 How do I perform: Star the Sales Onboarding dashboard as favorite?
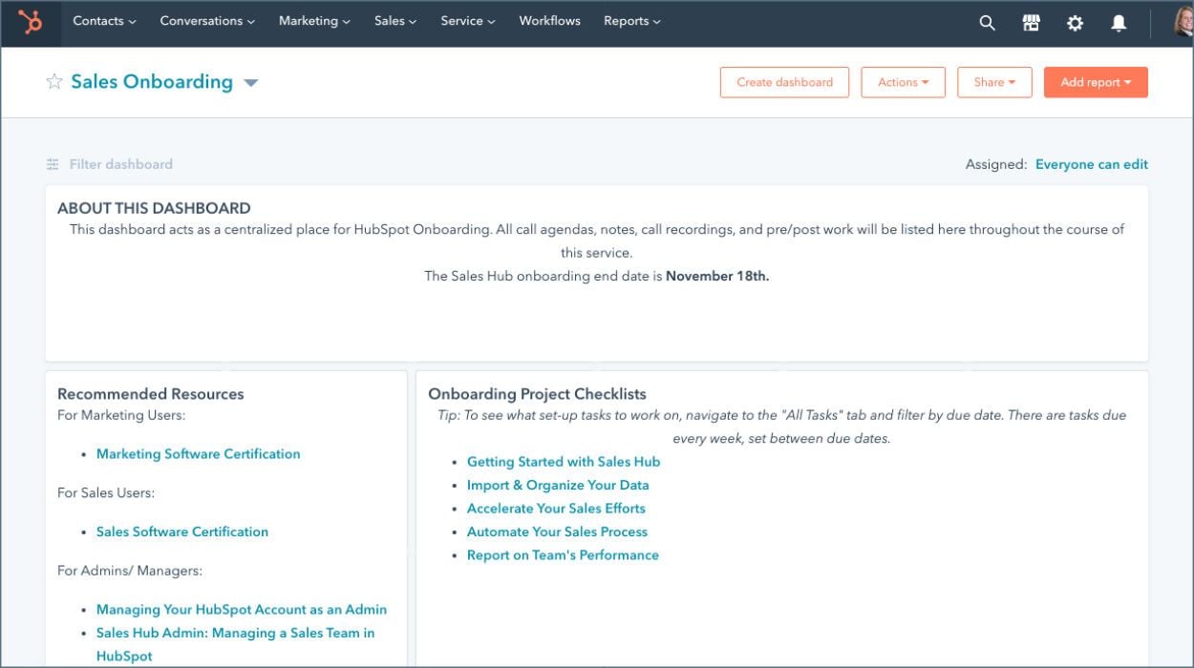pos(54,81)
